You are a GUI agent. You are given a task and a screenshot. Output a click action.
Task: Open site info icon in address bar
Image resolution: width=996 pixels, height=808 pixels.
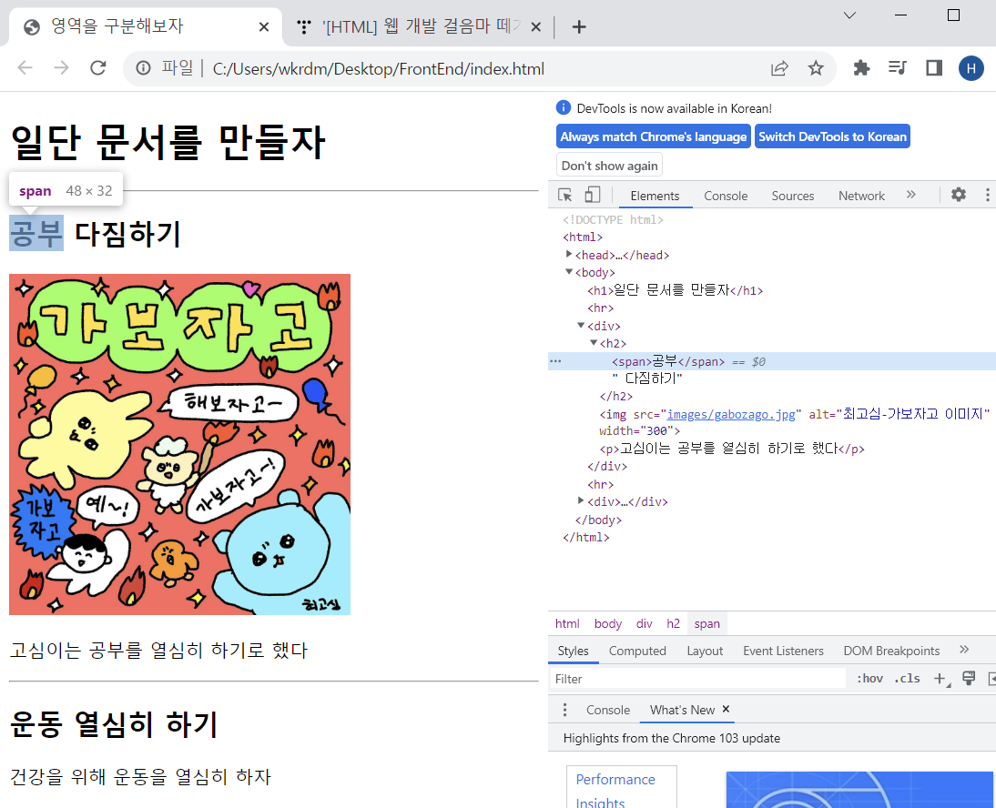pyautogui.click(x=144, y=68)
